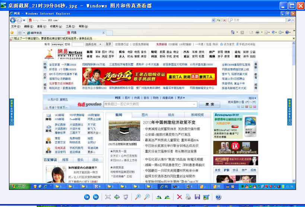Open IE address bar history dropdown
The height and width of the screenshot is (207, 305).
click(x=213, y=20)
